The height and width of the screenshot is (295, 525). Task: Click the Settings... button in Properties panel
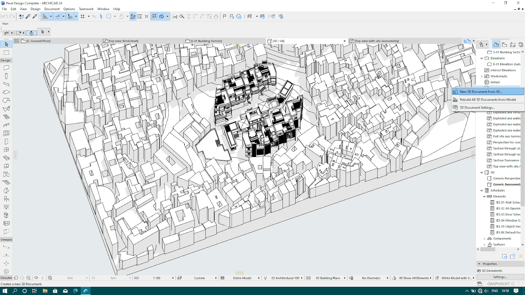(x=500, y=277)
